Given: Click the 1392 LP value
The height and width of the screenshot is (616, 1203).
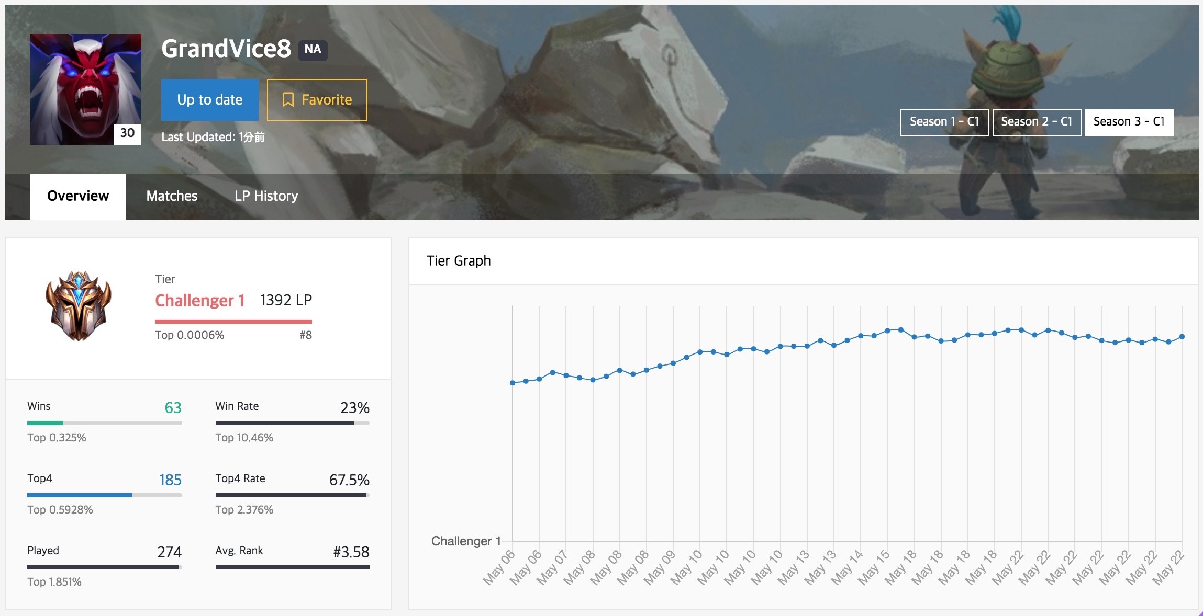Looking at the screenshot, I should click(x=286, y=300).
